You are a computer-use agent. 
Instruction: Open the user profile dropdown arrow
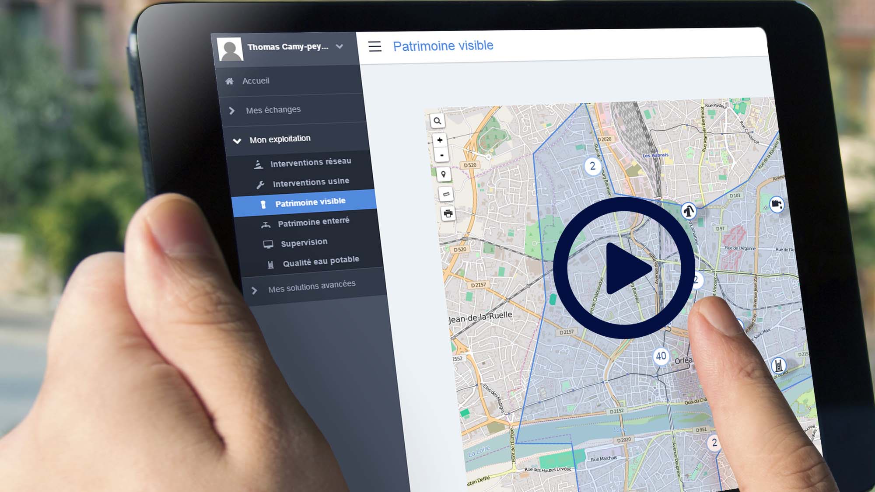click(x=339, y=46)
